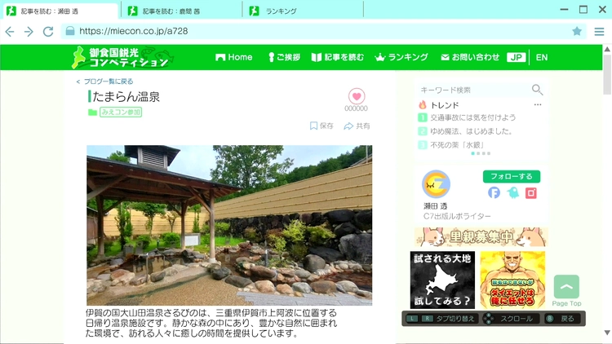Open the 試される大地 Hokkaido banner
The image size is (612, 344).
[x=441, y=280]
